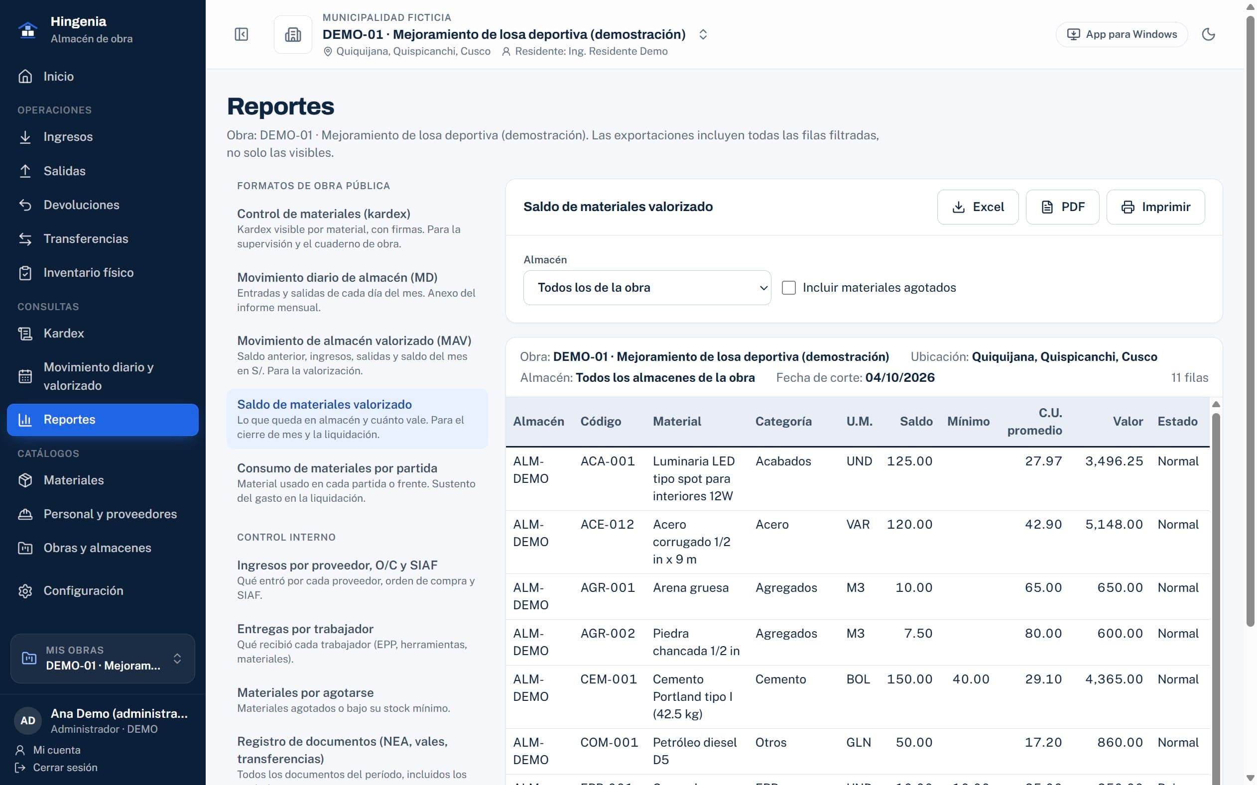
Task: Click the Obras y almacenes folder icon
Action: (x=25, y=548)
